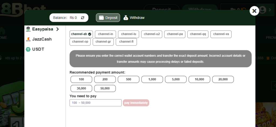
Task: Close the deposit dialog with the X
Action: [254, 11]
